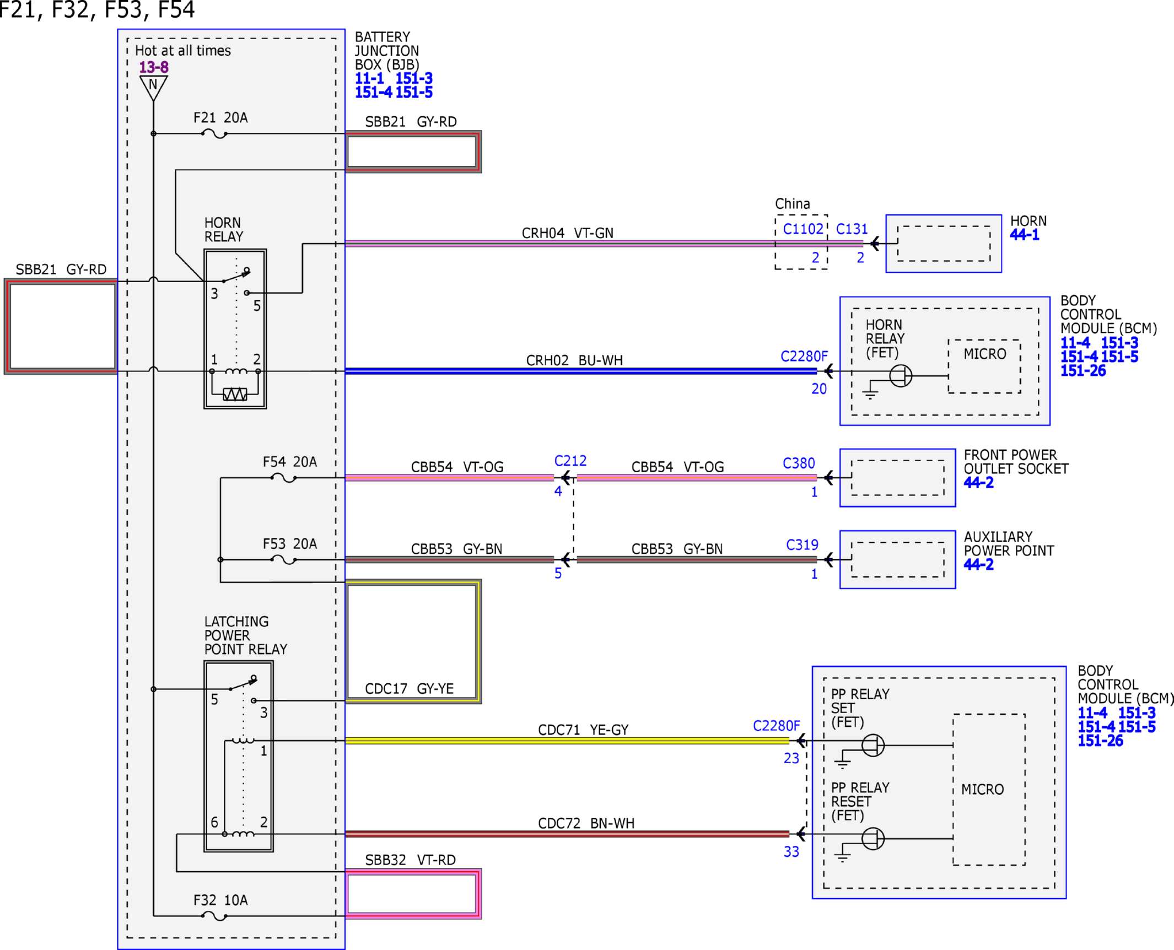Screen dimensions: 1174x950
Task: Click the SBB32 VT-RD wire label
Action: 411,860
